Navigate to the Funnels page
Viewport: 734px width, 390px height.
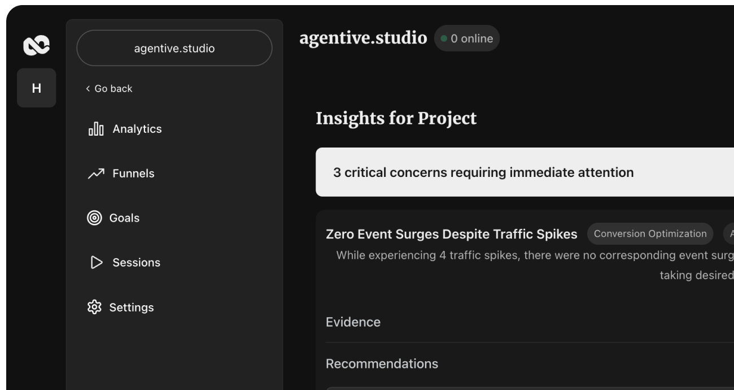(133, 174)
